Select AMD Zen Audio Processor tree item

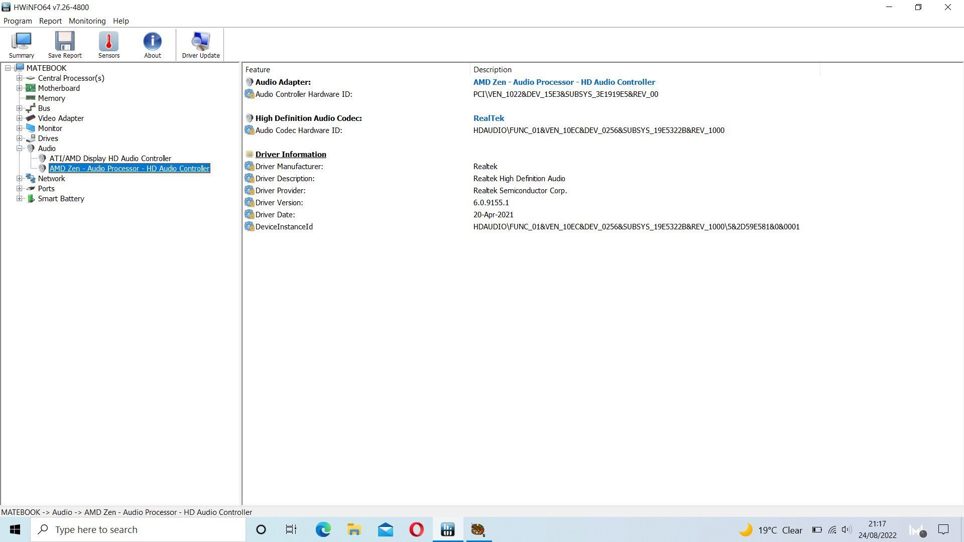pos(130,168)
